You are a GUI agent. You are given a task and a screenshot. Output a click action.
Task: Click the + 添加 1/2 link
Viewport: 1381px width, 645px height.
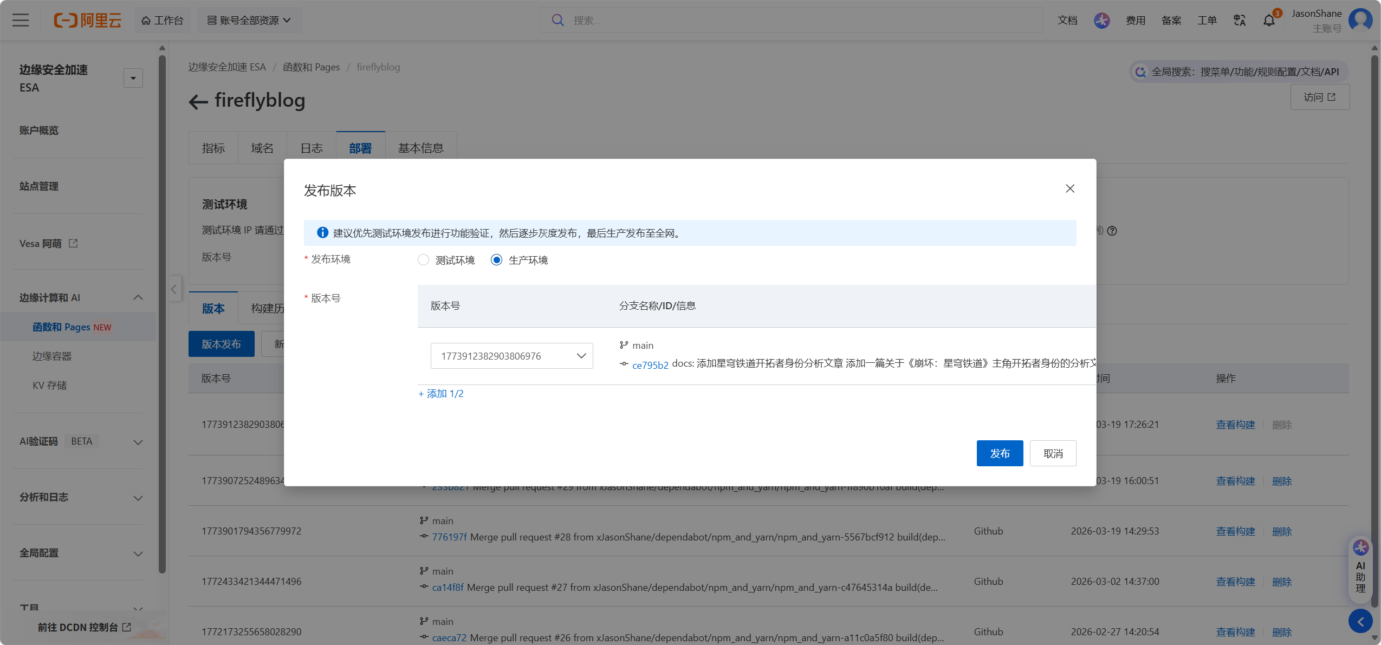coord(441,394)
